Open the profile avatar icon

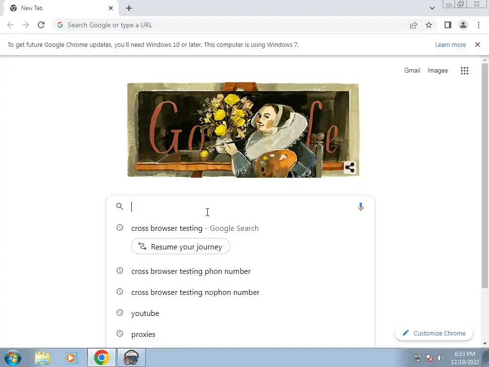[463, 25]
